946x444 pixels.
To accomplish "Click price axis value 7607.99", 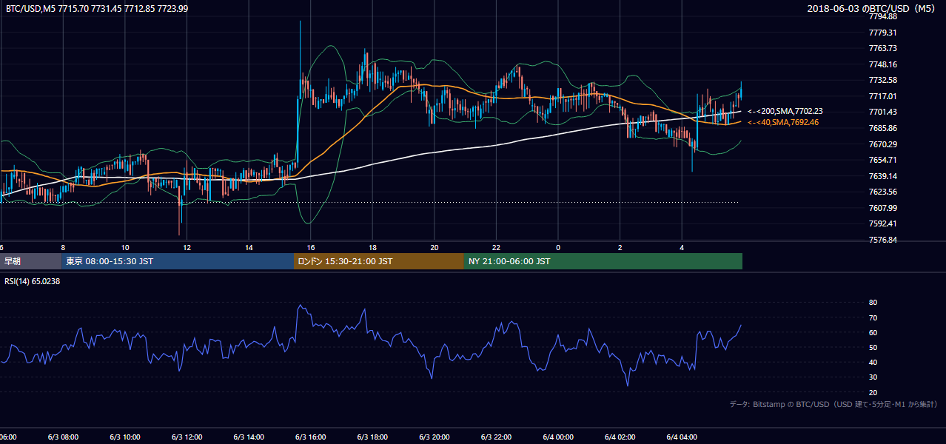I will 883,208.
